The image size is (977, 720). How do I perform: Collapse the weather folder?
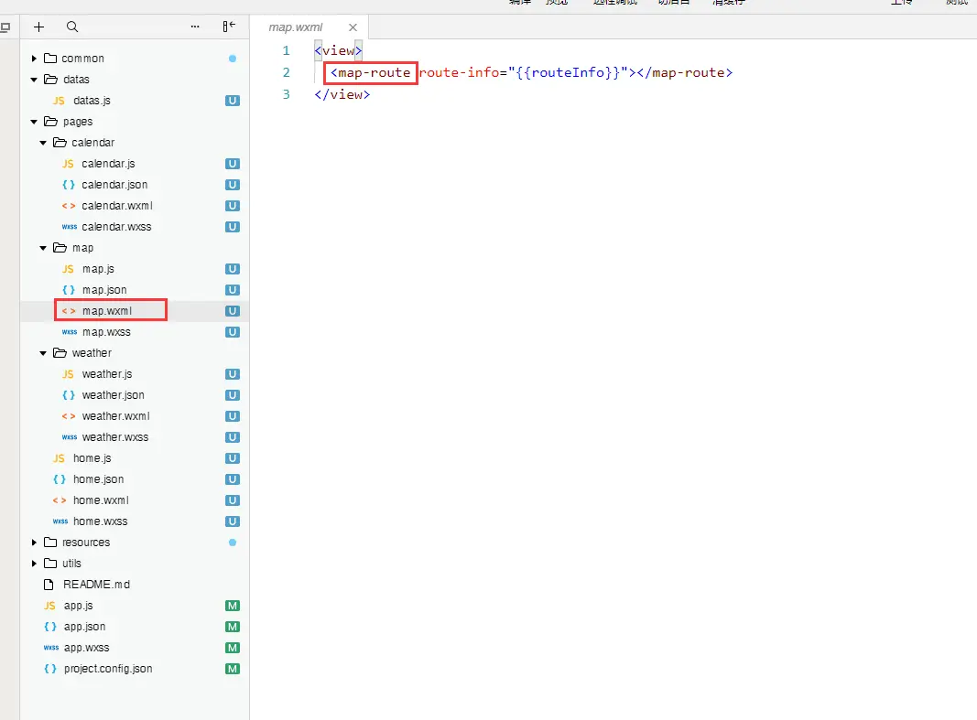coord(43,353)
